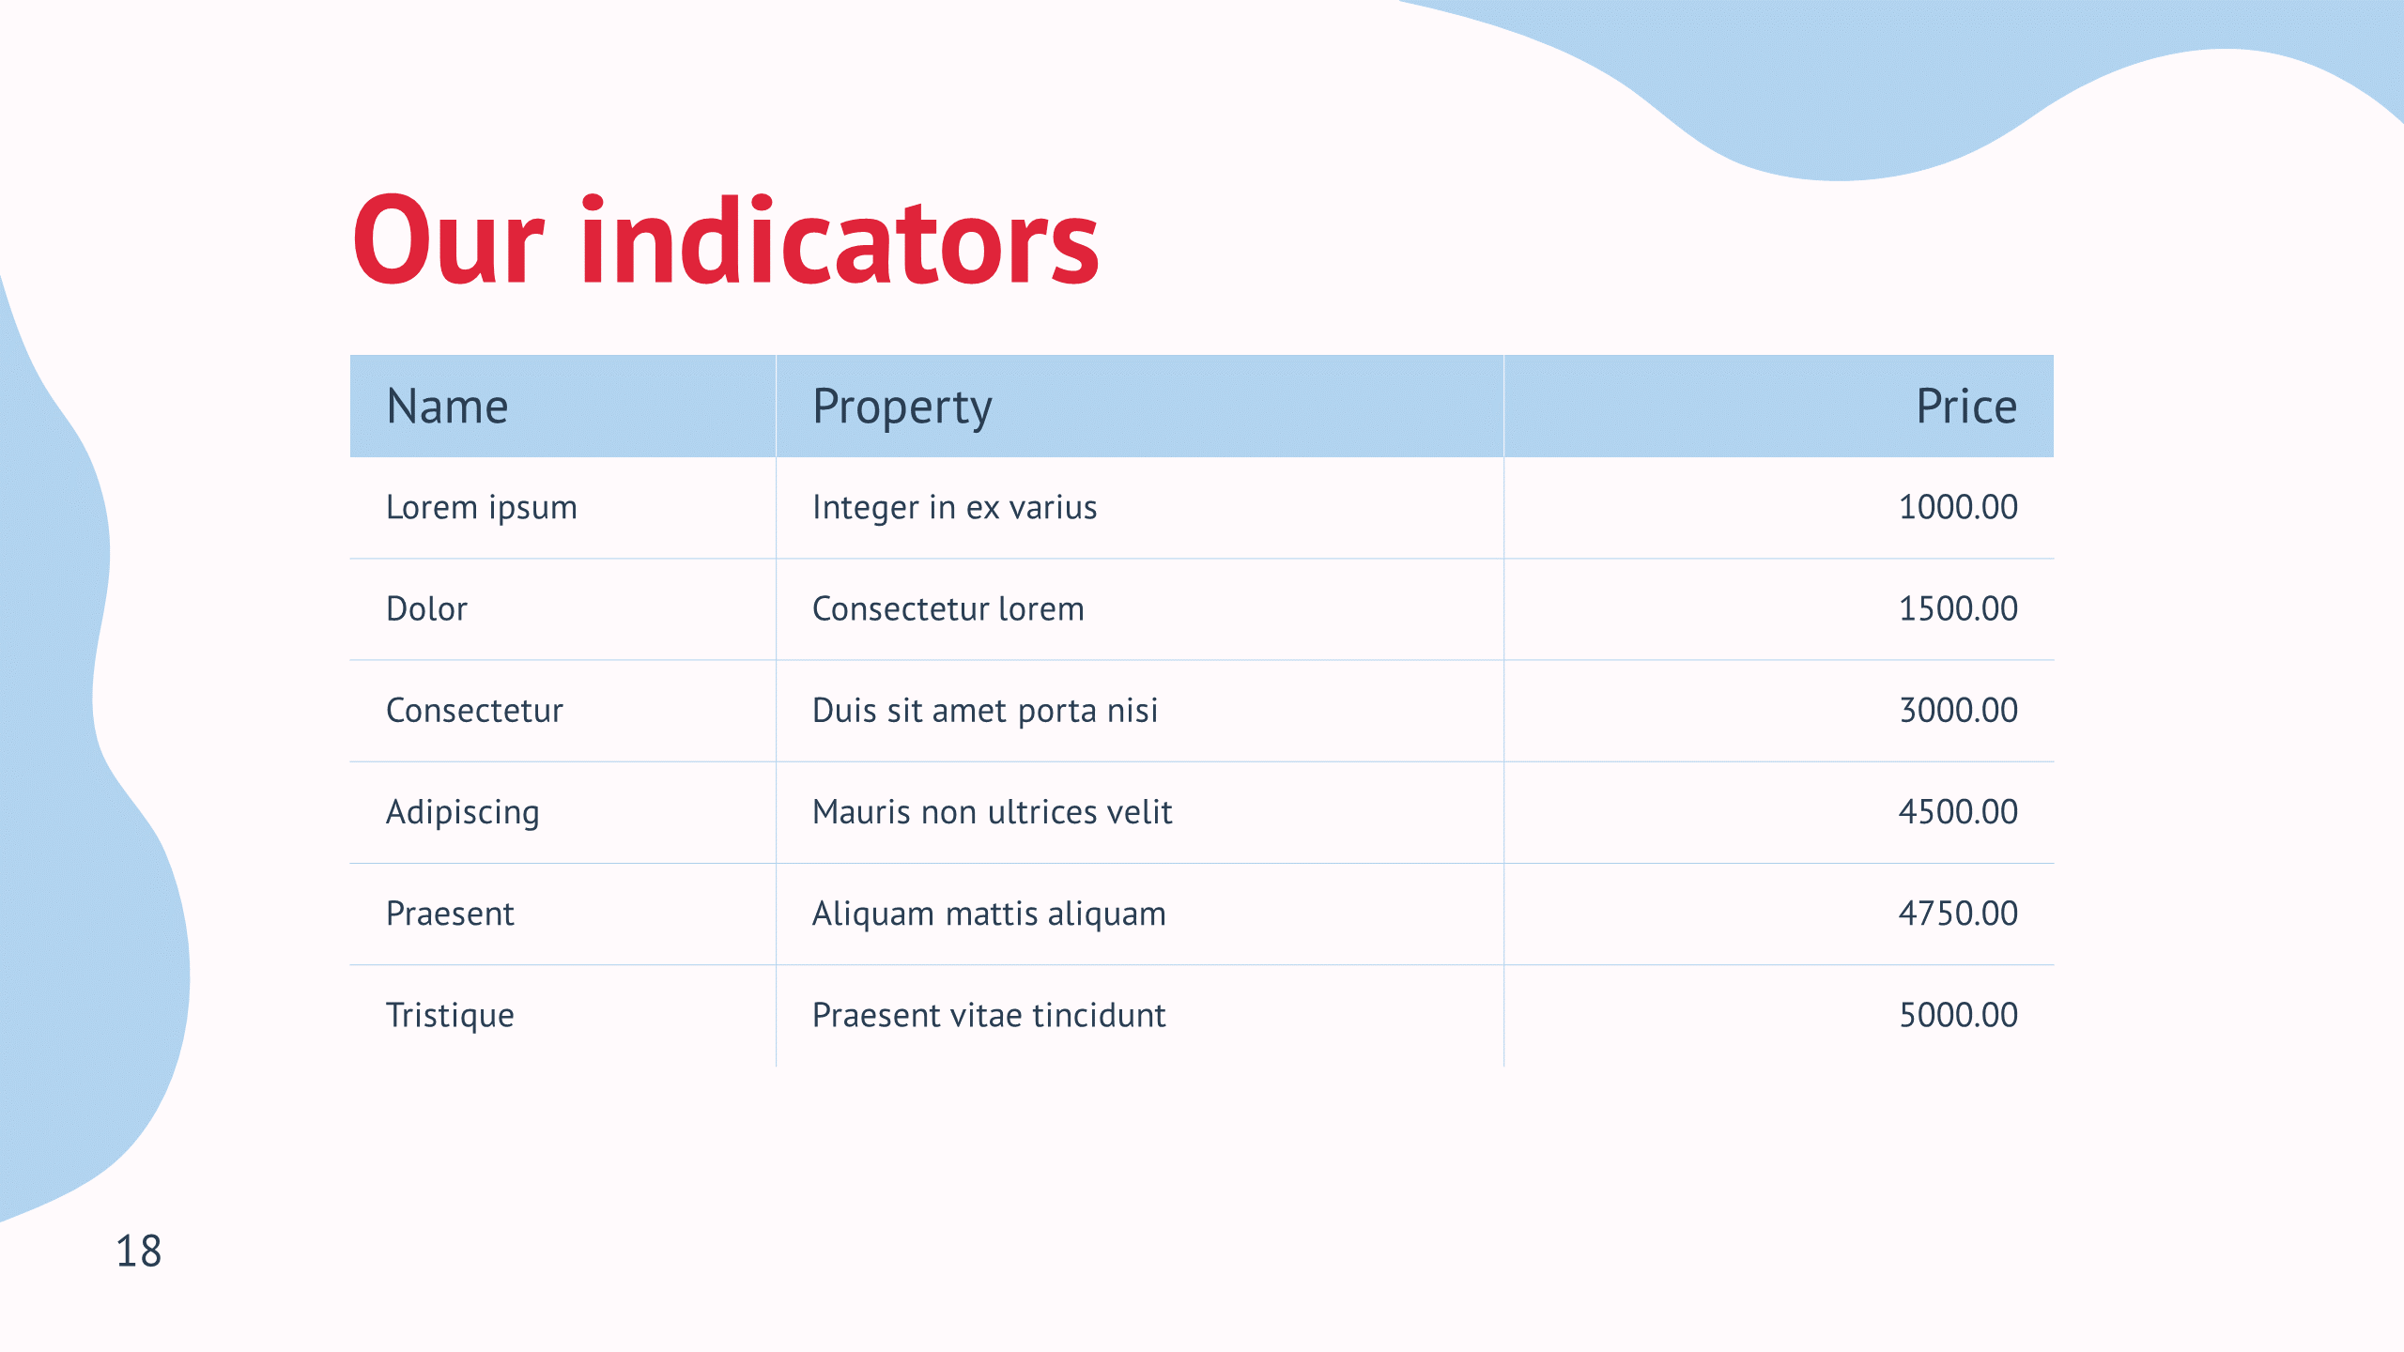The height and width of the screenshot is (1352, 2404).
Task: Select the 'Mauris non ultrices velit' cell
Action: (992, 812)
